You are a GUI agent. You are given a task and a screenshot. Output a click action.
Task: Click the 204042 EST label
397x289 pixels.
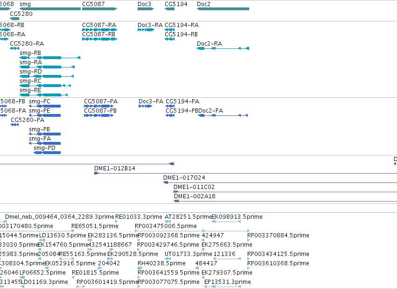pos(109,263)
